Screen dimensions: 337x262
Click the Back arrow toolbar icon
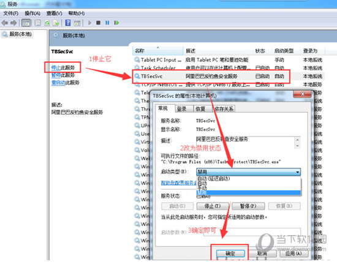click(x=4, y=23)
